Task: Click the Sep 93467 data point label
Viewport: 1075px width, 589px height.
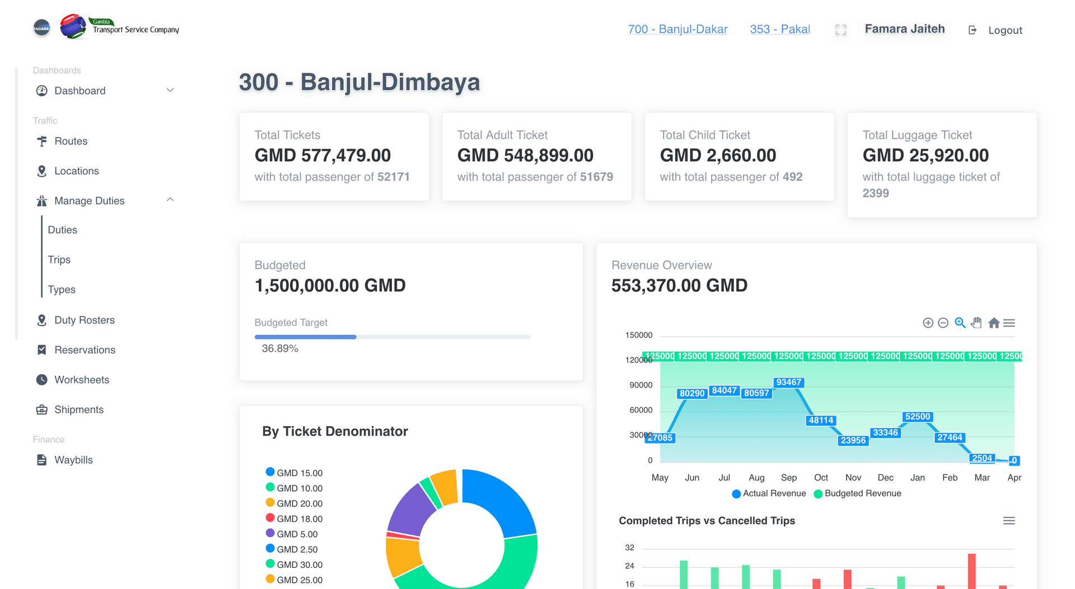Action: [x=788, y=383]
